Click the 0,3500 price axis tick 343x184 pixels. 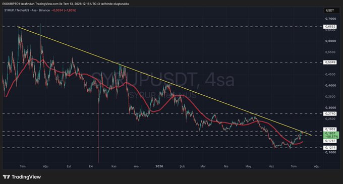click(330, 97)
